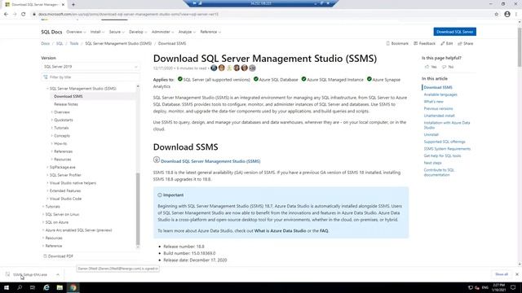Screen dimensions: 522x293
Task: Open the Install menu in SQL Docs
Action: point(97,32)
